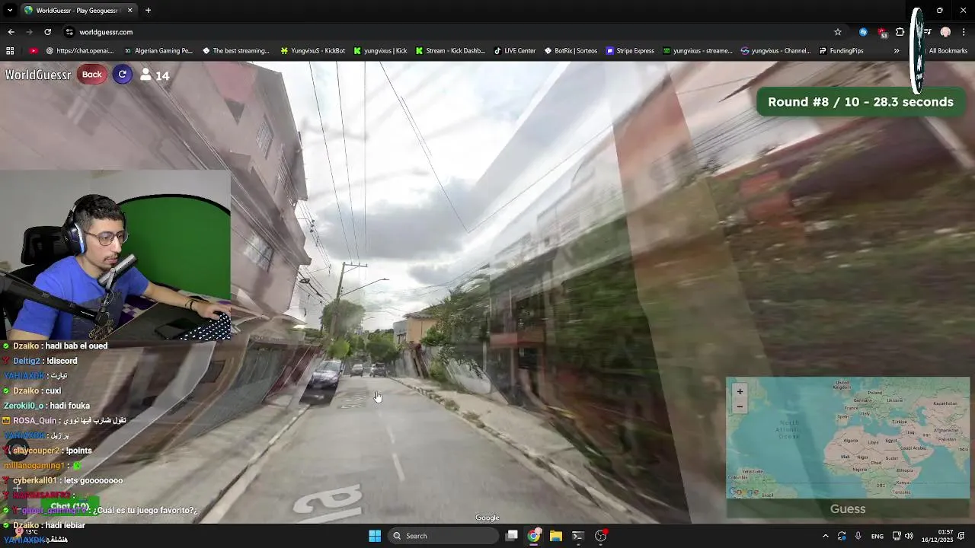Image resolution: width=975 pixels, height=548 pixels.
Task: Click the Chrome icon in taskbar
Action: [534, 536]
